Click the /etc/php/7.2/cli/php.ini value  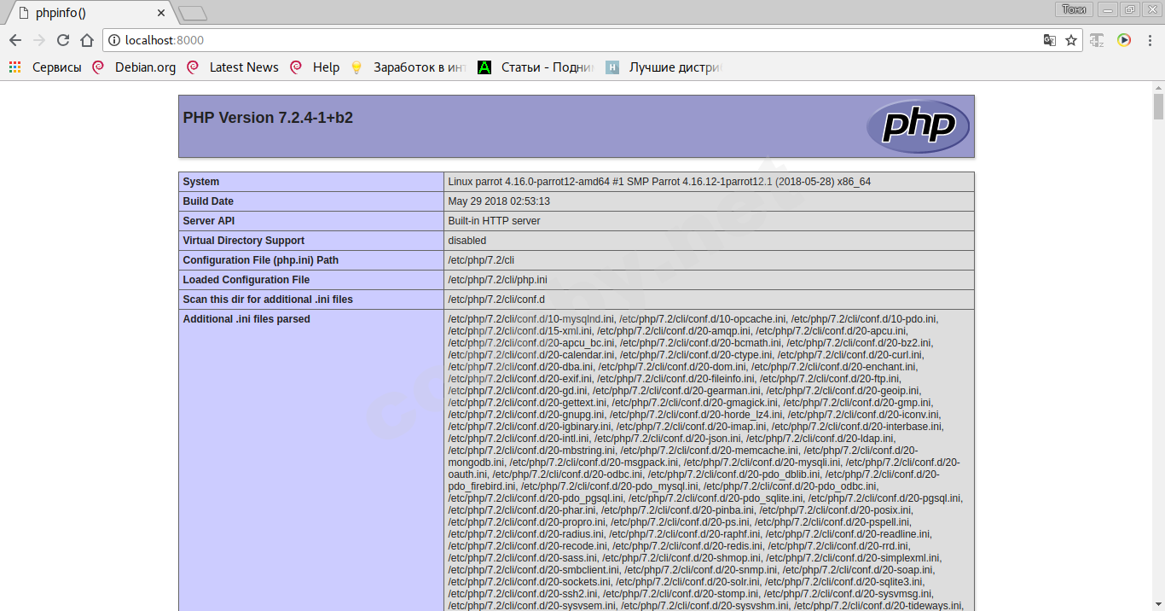tap(497, 280)
